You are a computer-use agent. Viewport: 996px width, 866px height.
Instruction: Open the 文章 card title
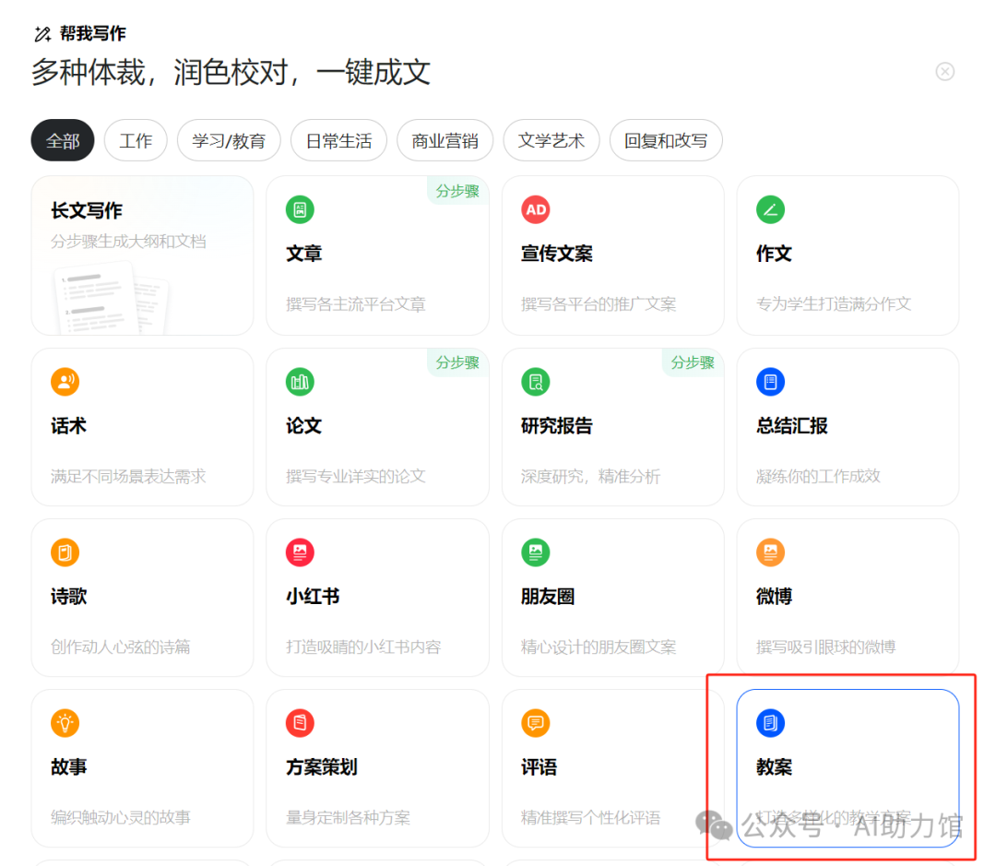303,254
